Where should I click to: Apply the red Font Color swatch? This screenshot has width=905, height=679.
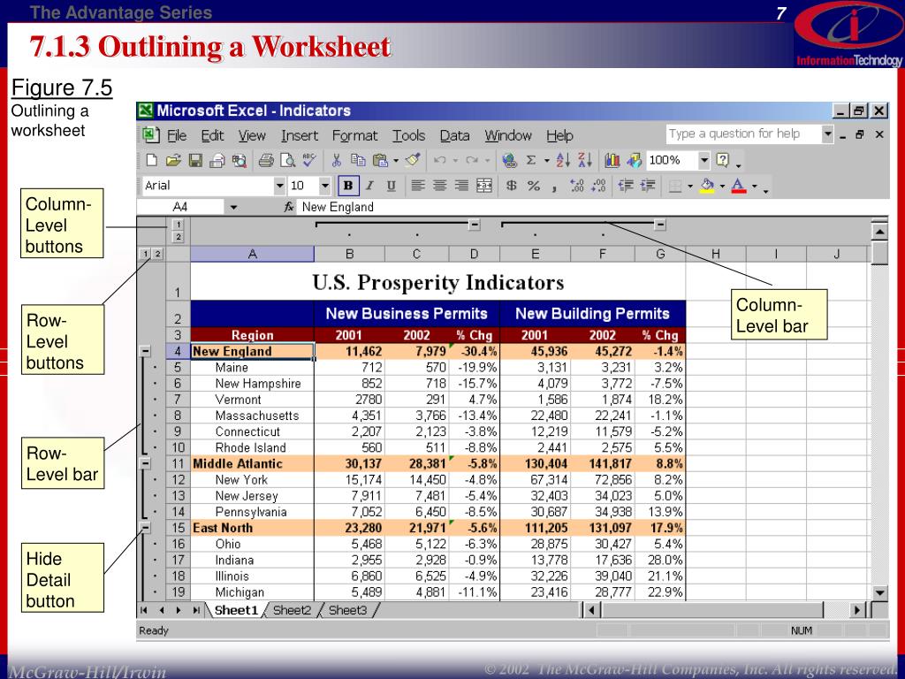tap(739, 186)
